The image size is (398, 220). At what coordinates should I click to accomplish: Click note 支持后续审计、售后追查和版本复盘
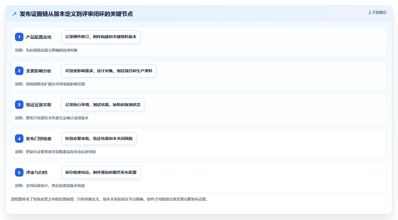50,186
